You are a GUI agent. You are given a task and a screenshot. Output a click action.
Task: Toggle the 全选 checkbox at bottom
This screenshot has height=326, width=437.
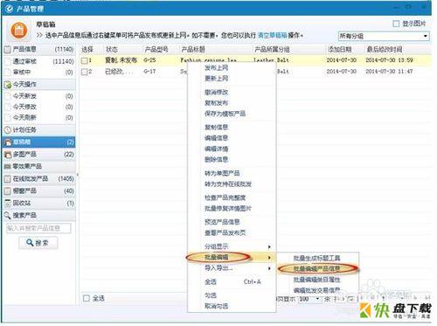click(x=87, y=298)
